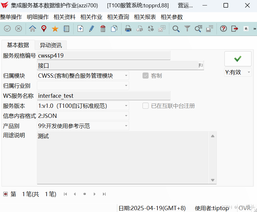
Task: Select the Add new record icon
Action: [x=80, y=28]
